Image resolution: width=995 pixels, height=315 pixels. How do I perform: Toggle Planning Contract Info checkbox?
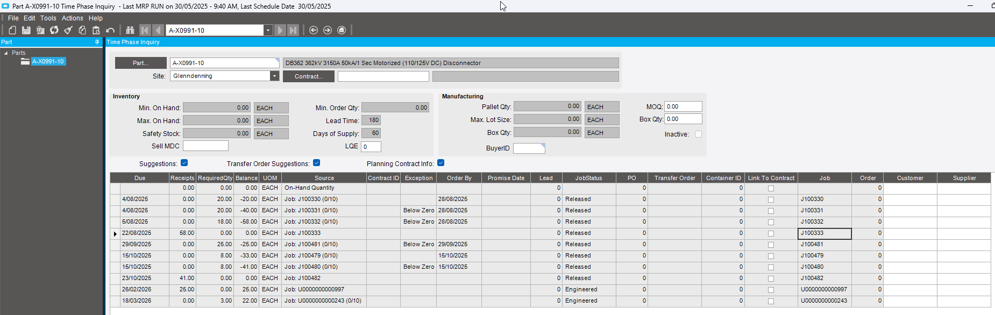[x=441, y=163]
